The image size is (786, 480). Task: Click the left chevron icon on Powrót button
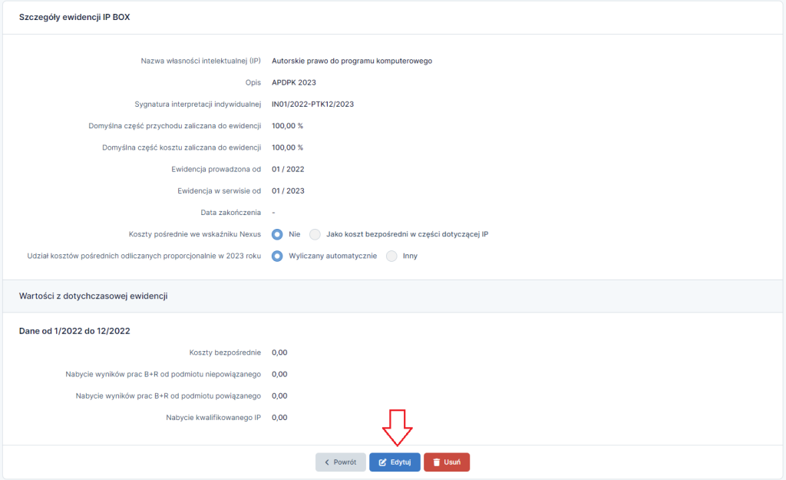325,462
